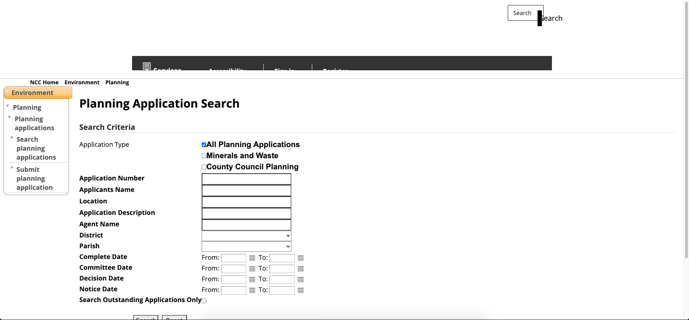
Task: Tick the County Council Planning checkbox
Action: 204,167
